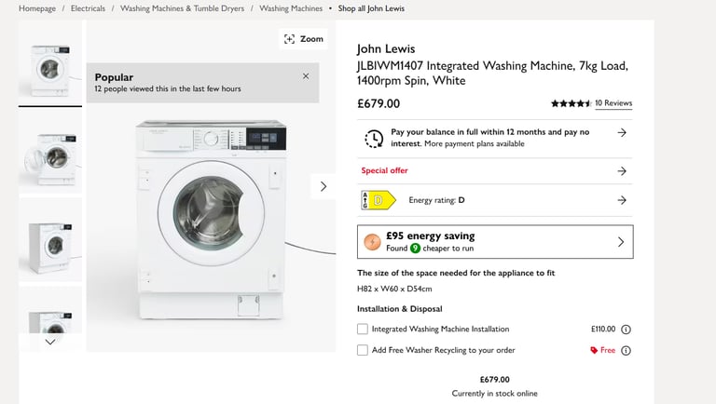Click the red Free tag icon

(x=594, y=350)
